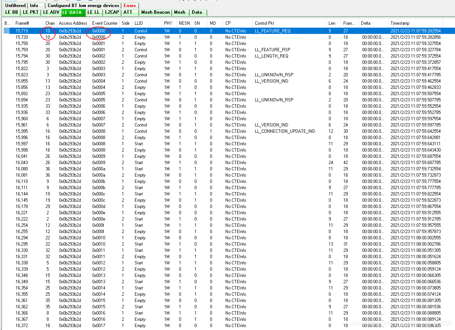Open the red Errors tab
The width and height of the screenshot is (455, 330).
pos(130,6)
